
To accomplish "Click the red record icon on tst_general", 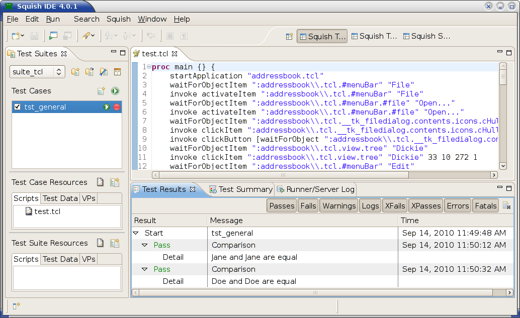I will [117, 107].
